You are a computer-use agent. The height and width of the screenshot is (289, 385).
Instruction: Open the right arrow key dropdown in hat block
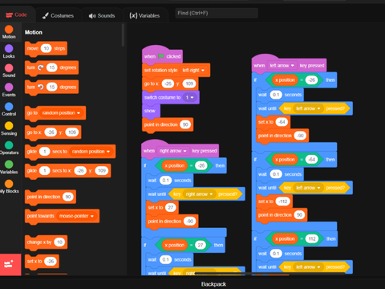pos(172,151)
